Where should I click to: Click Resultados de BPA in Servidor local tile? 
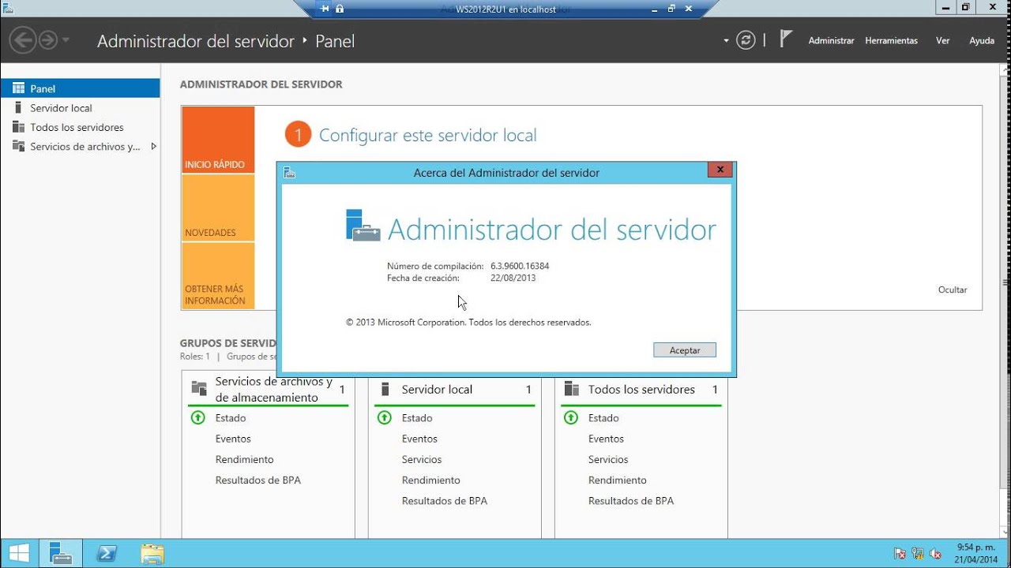pyautogui.click(x=445, y=500)
